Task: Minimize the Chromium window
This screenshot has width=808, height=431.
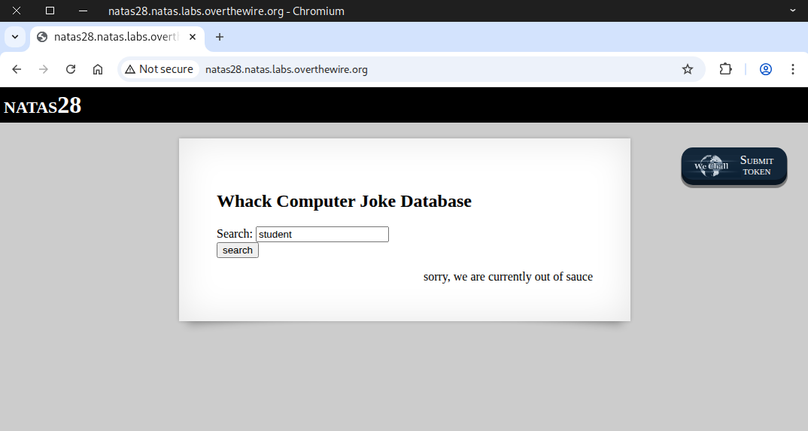Action: 83,11
